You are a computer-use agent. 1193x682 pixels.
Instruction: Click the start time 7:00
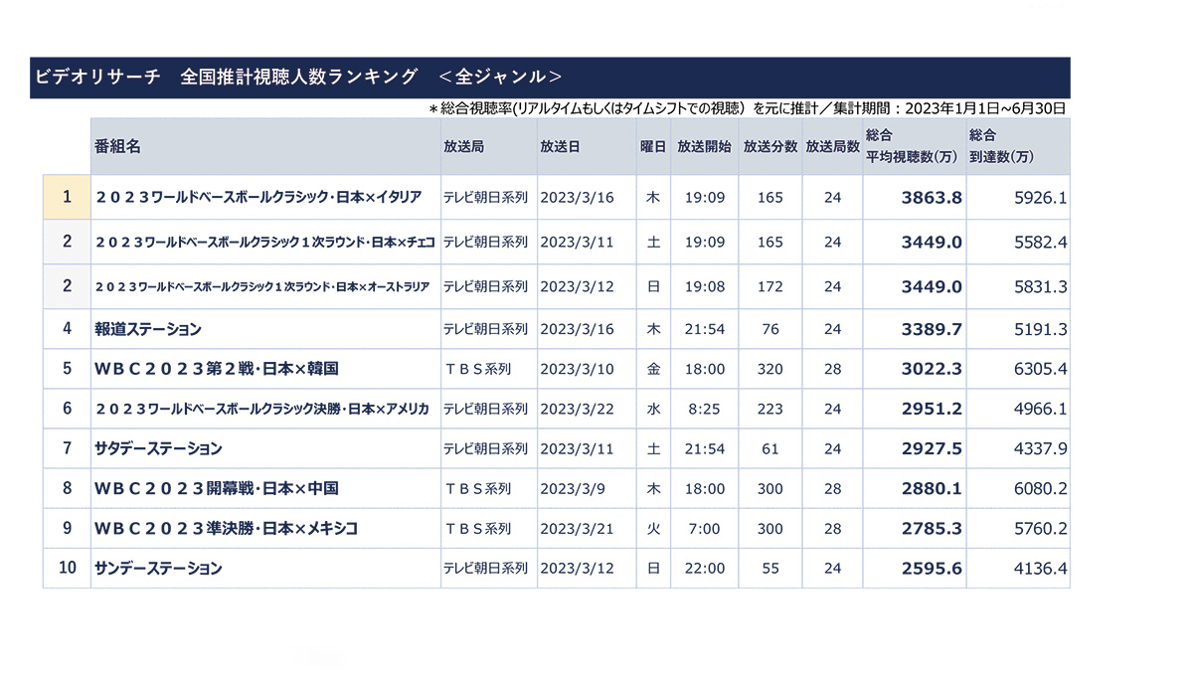point(704,529)
